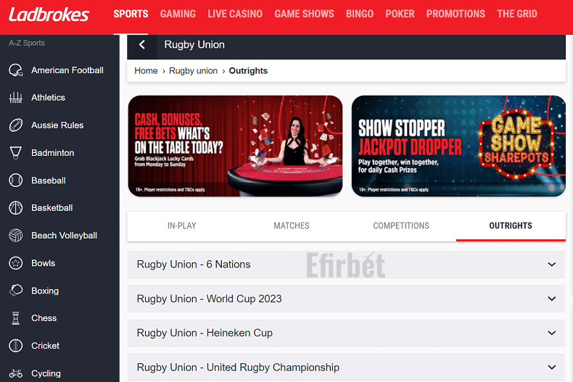This screenshot has height=382, width=573.
Task: Expand the United Rugby Championship chevron
Action: (x=552, y=368)
